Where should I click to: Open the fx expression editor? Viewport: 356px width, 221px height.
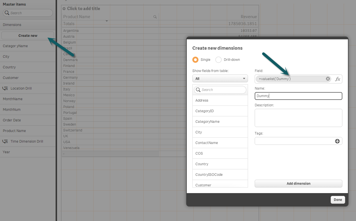338,79
